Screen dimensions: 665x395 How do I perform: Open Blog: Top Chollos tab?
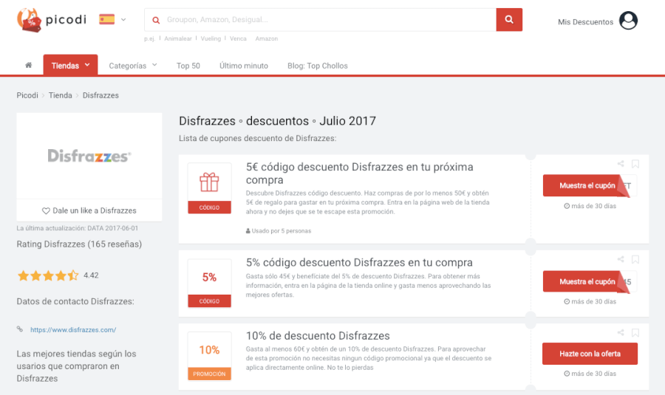pos(317,66)
